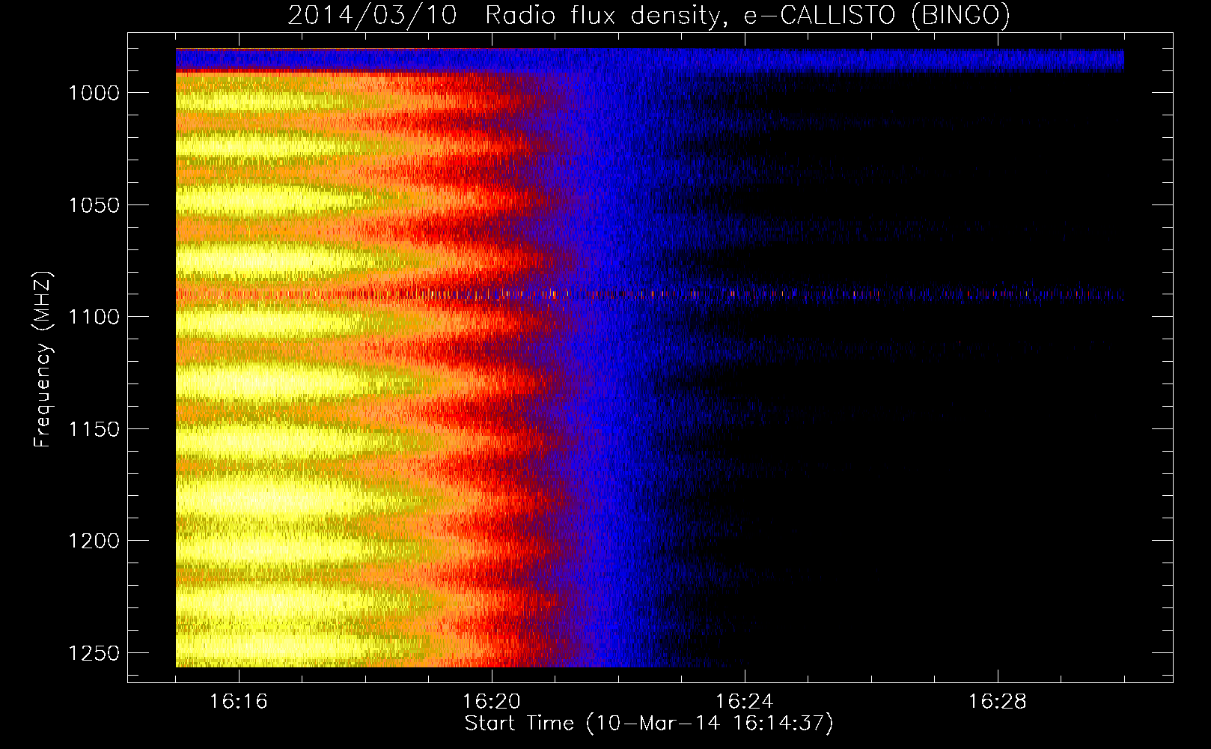Click the 1250 frequency tick label
This screenshot has width=1211, height=749.
(x=94, y=653)
